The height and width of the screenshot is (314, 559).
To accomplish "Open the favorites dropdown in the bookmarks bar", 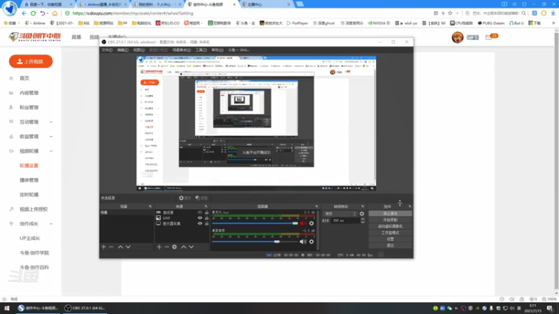I will point(10,23).
